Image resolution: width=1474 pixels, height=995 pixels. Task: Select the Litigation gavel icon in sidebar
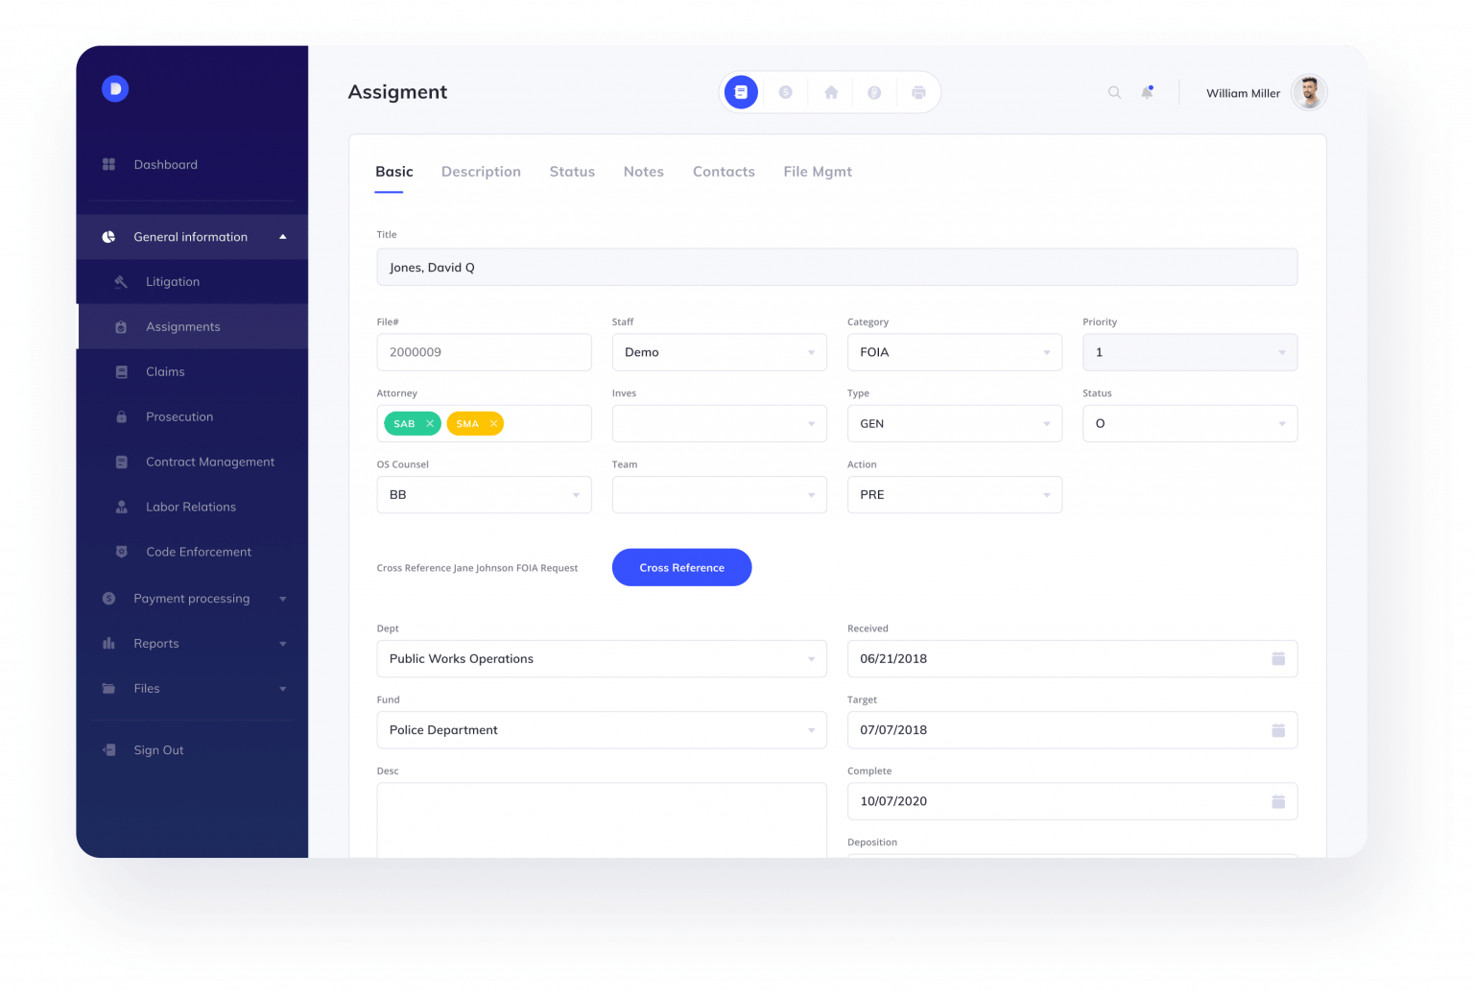coord(121,281)
